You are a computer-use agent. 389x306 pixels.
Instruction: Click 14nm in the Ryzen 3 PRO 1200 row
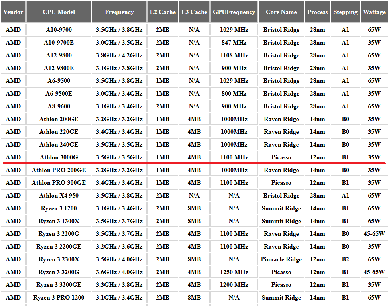pos(318,298)
